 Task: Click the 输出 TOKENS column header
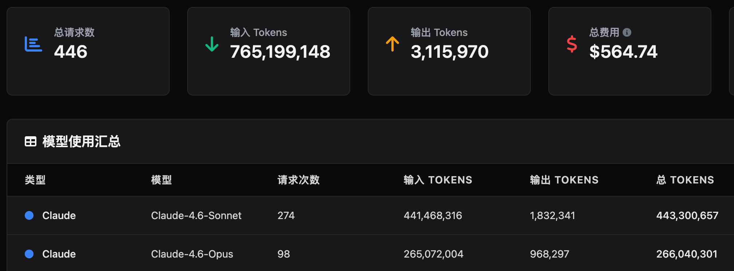coord(564,180)
